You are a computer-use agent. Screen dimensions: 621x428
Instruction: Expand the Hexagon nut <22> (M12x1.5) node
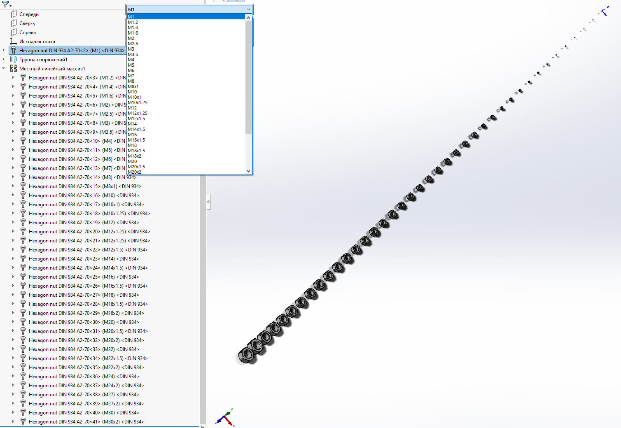(x=13, y=249)
